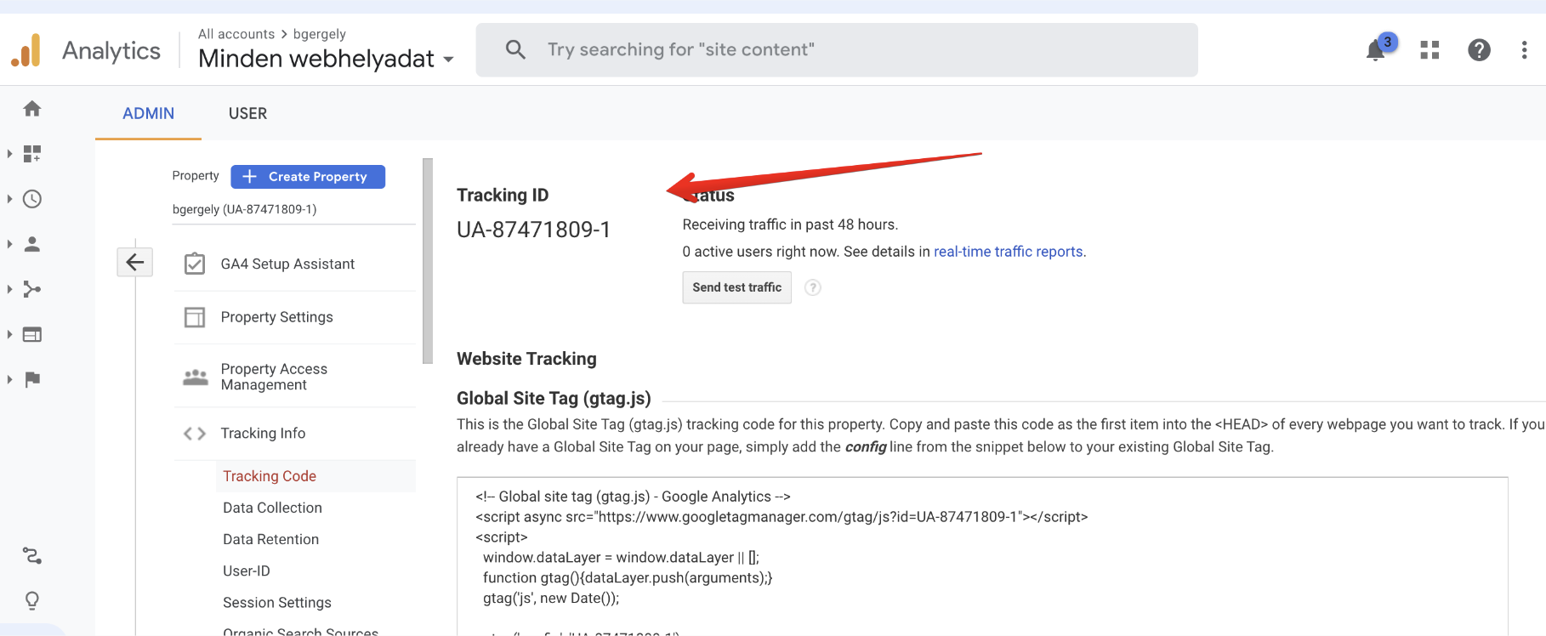1546x636 pixels.
Task: Open the Attribution icon in sidebar
Action: pyautogui.click(x=32, y=556)
